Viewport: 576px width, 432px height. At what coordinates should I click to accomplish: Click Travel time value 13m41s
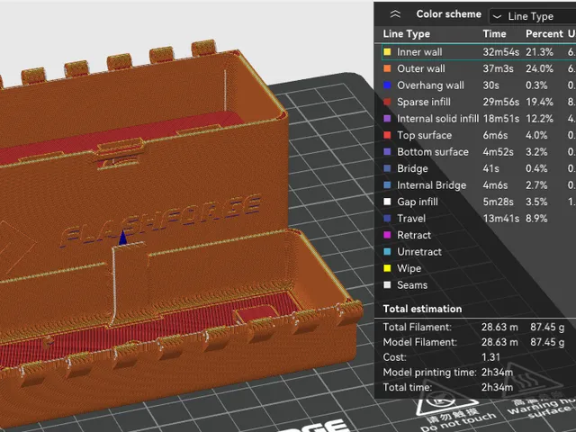(500, 218)
